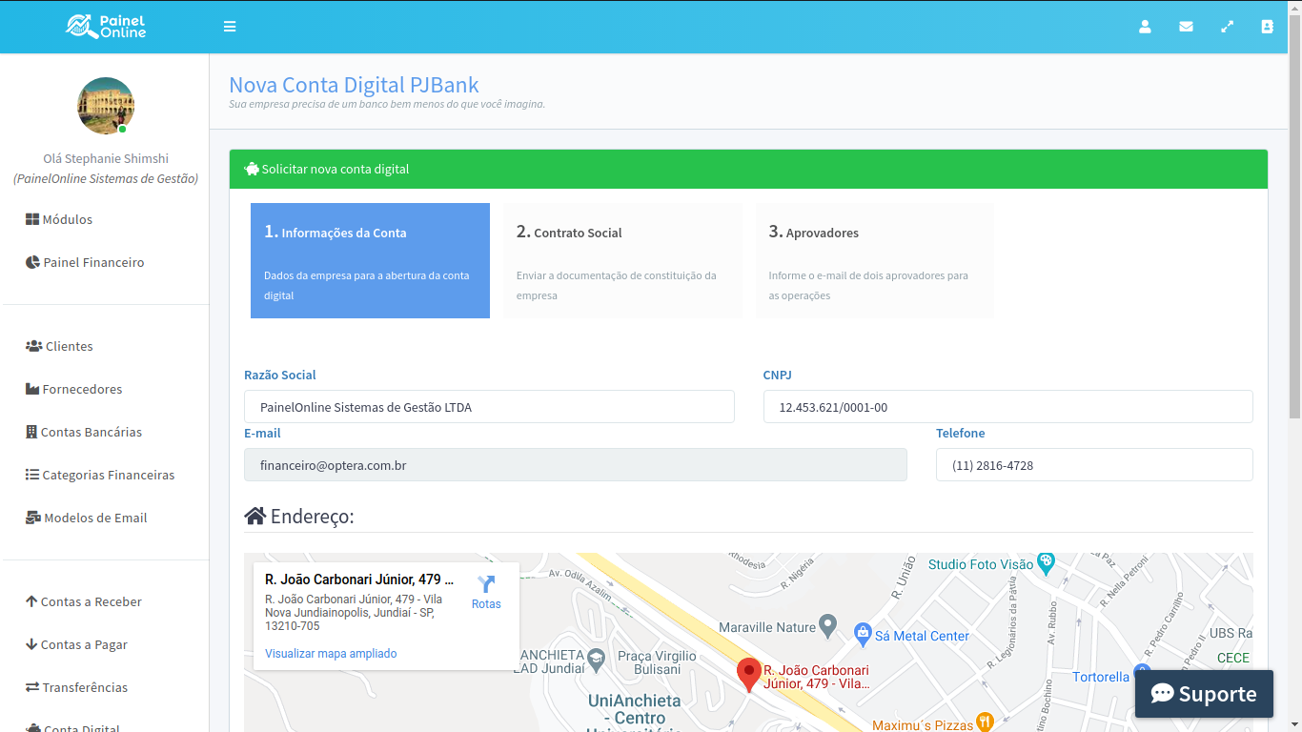The height and width of the screenshot is (732, 1302).
Task: Click the user avatar photo
Action: point(106,106)
